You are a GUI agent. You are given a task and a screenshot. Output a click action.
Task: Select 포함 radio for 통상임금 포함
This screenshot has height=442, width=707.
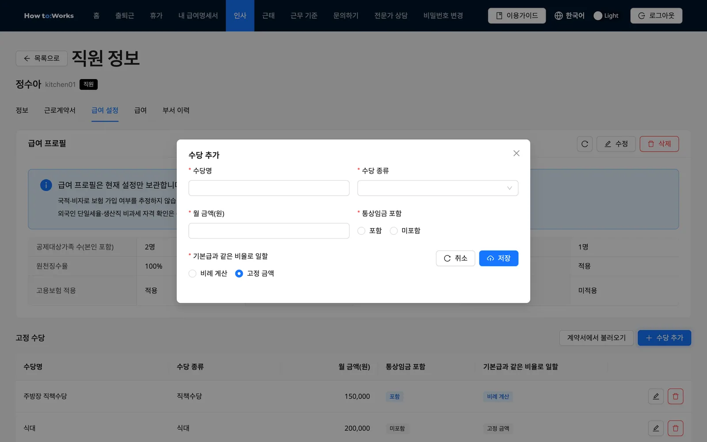click(x=361, y=231)
